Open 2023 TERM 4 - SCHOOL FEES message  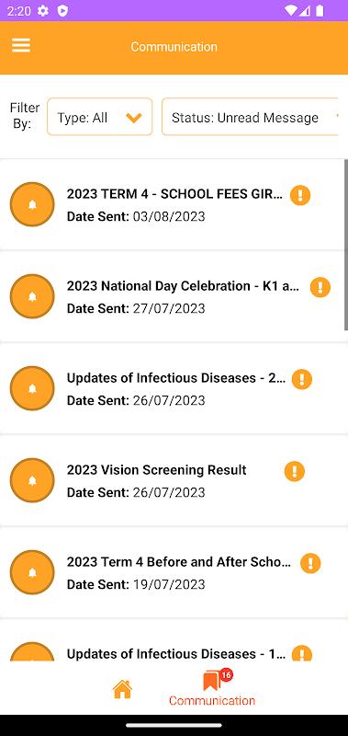[173, 204]
